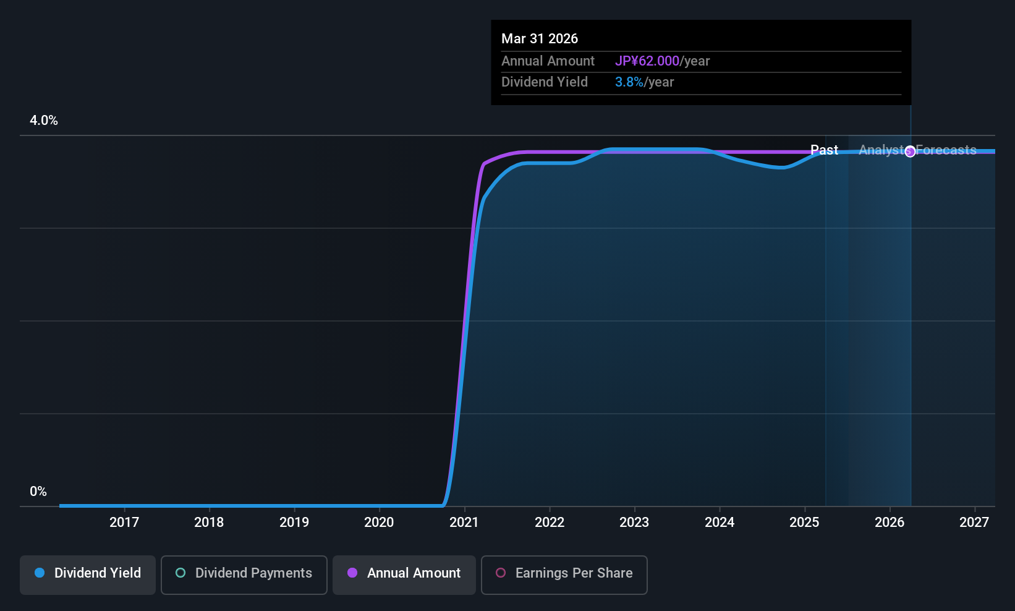Click the 3.8%/year dividend yield value

point(644,82)
